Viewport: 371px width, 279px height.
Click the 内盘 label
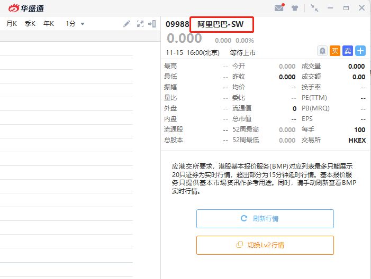tap(170, 119)
